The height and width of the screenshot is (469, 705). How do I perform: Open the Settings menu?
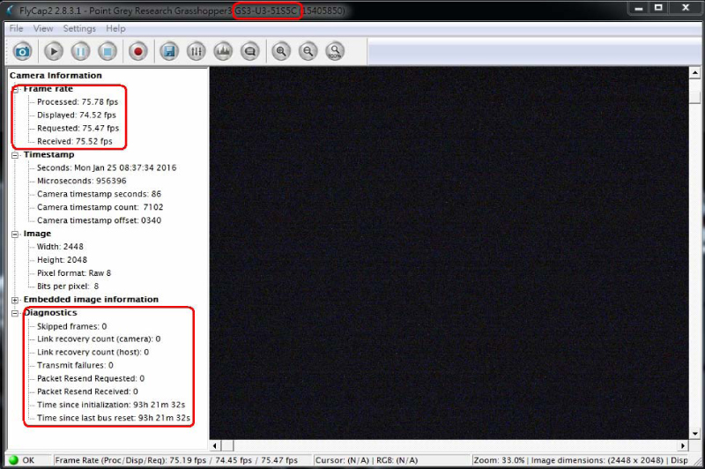[79, 28]
